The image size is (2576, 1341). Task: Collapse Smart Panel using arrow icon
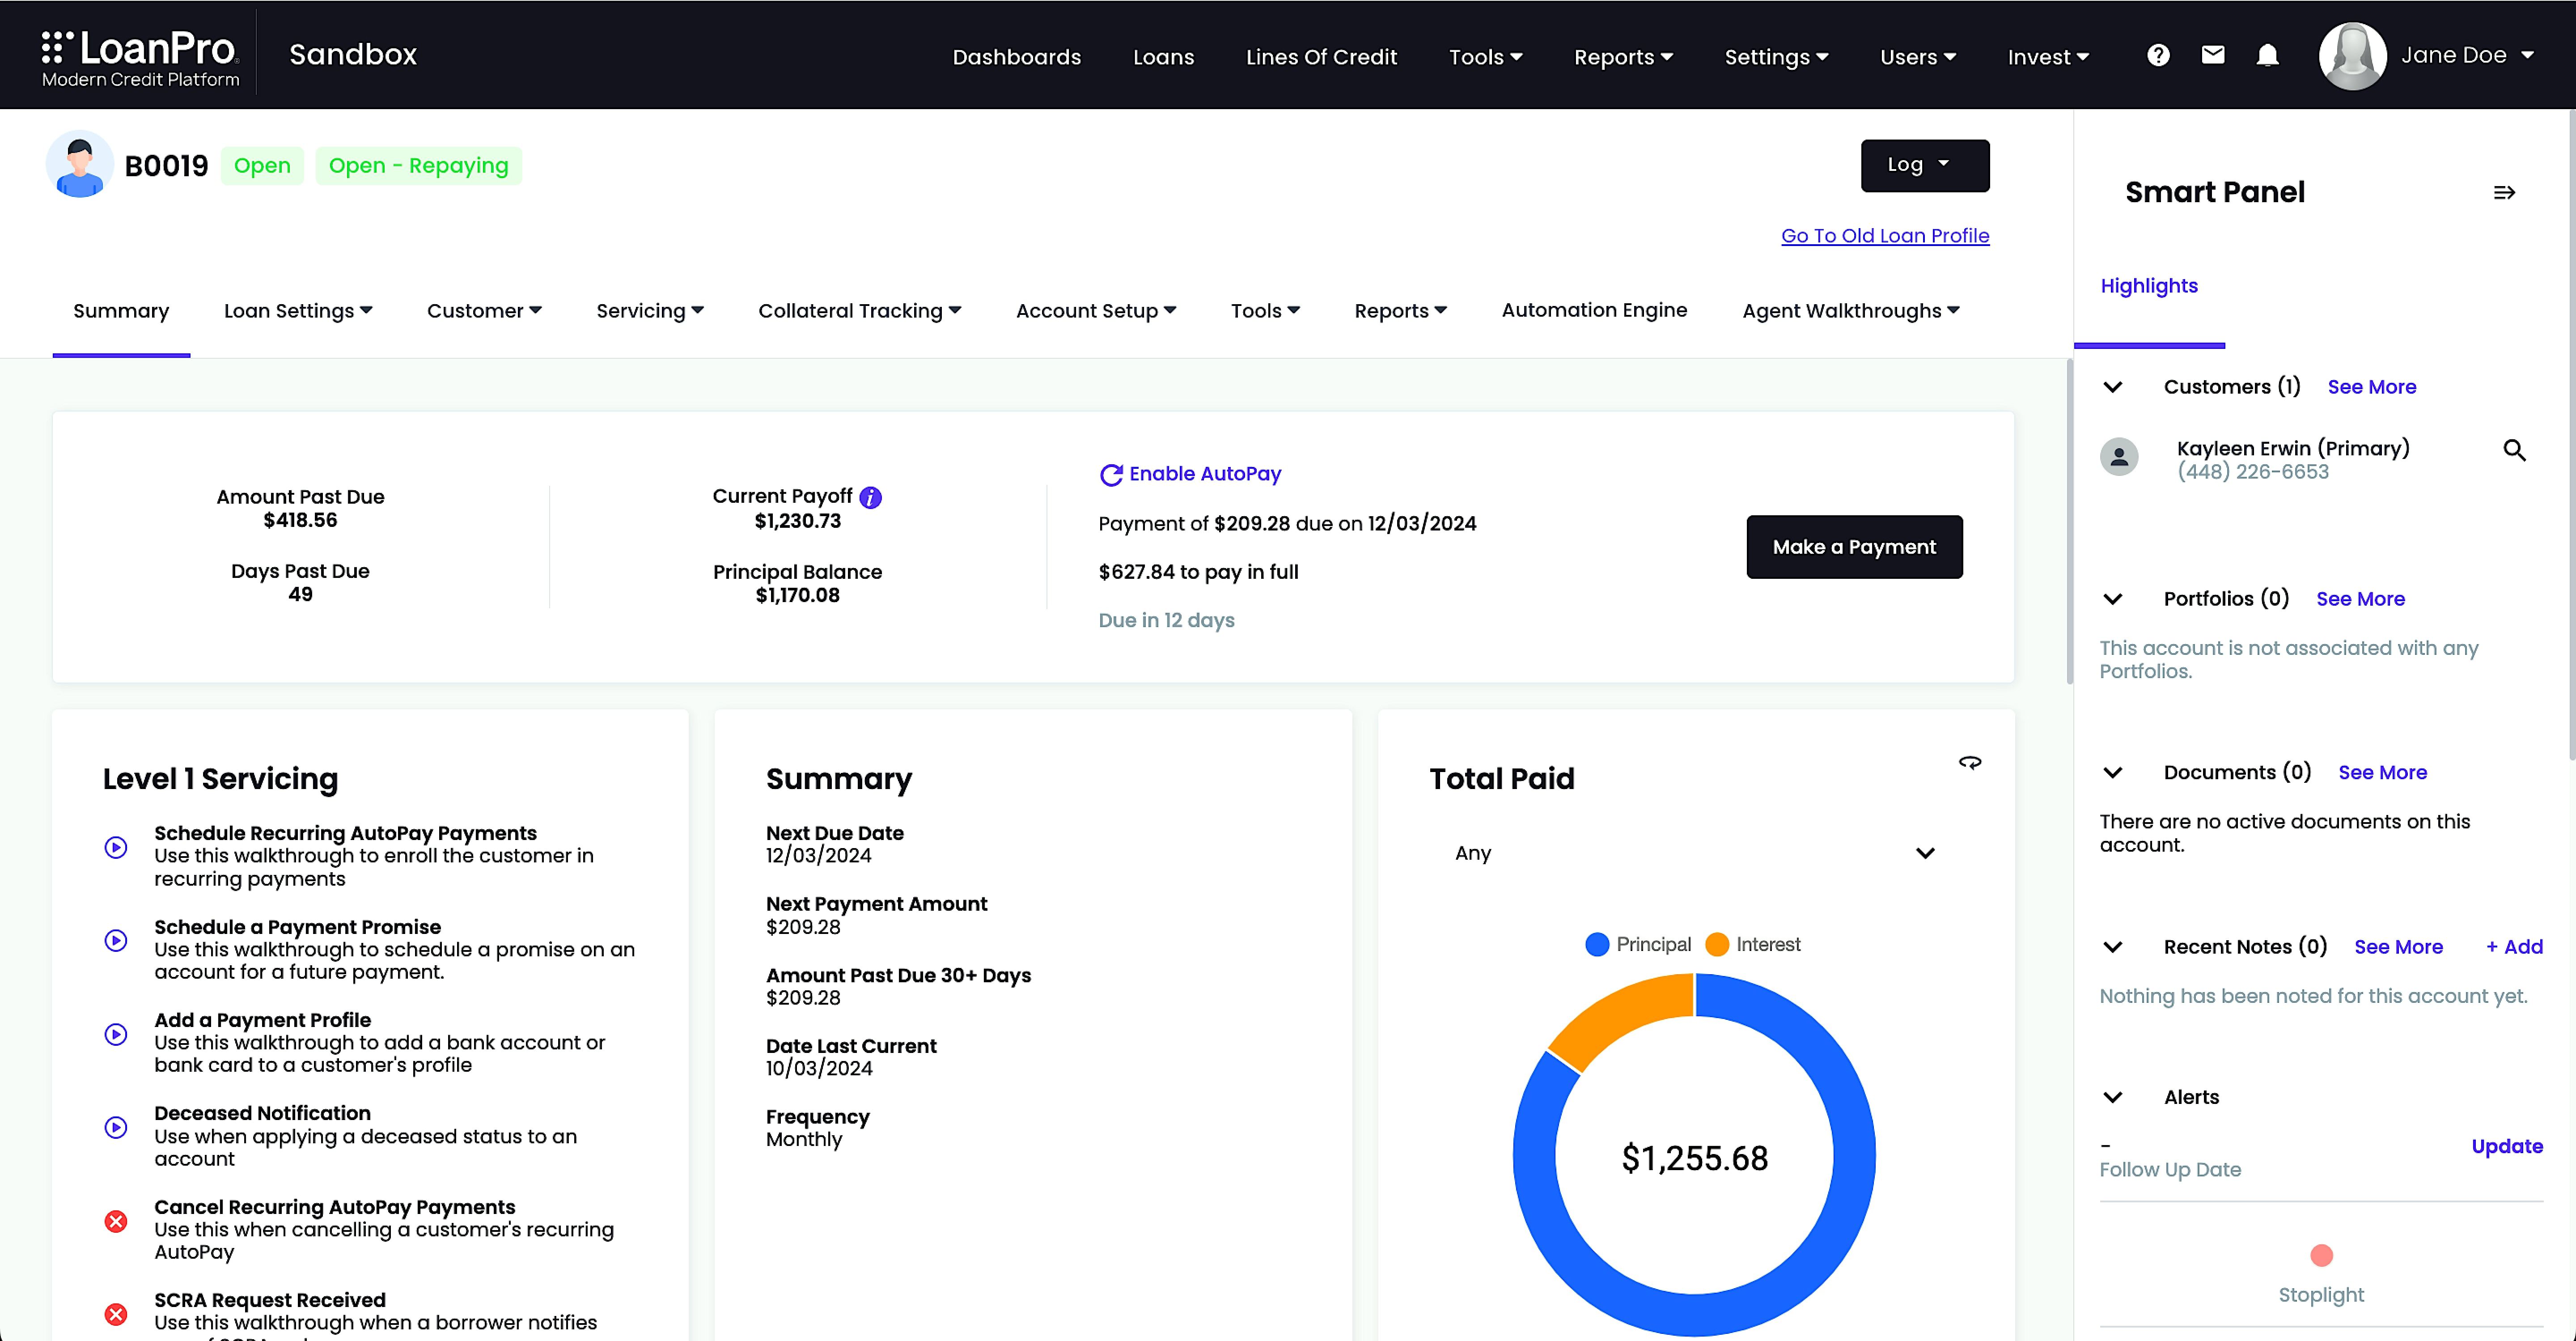(2504, 192)
